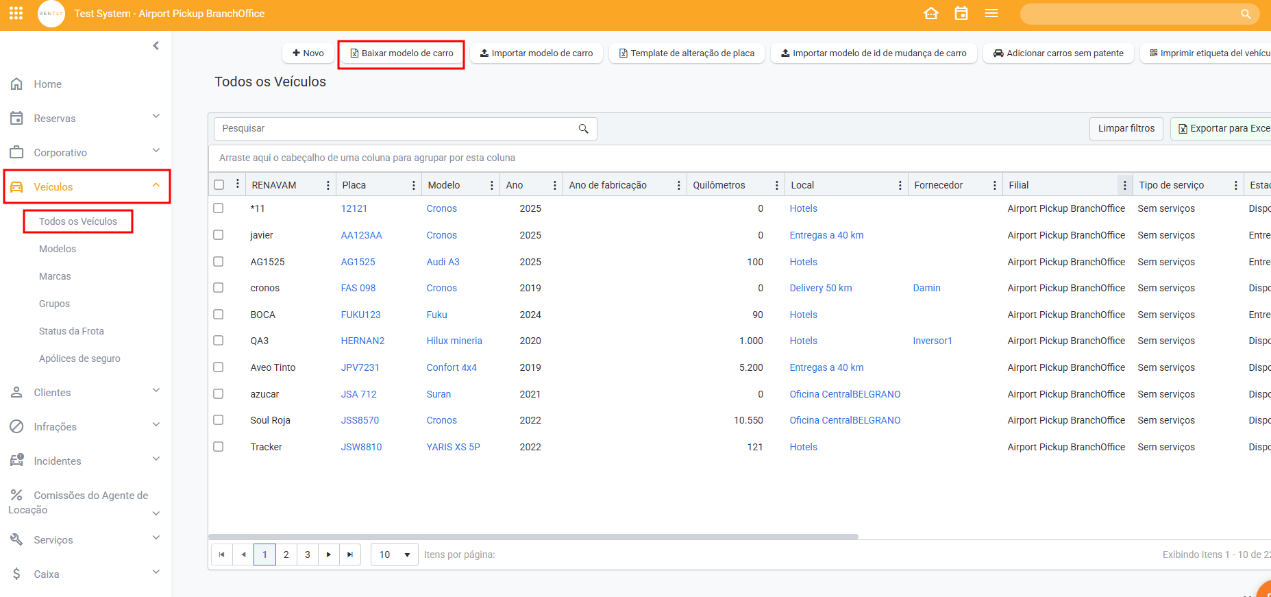
Task: Click the magnifier icon in Pesquisar field
Action: [583, 129]
